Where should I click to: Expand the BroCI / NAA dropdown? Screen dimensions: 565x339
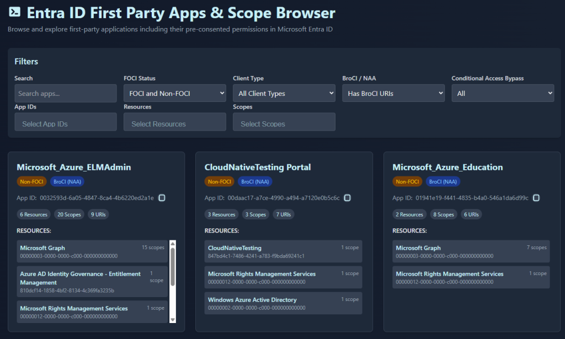click(x=393, y=93)
